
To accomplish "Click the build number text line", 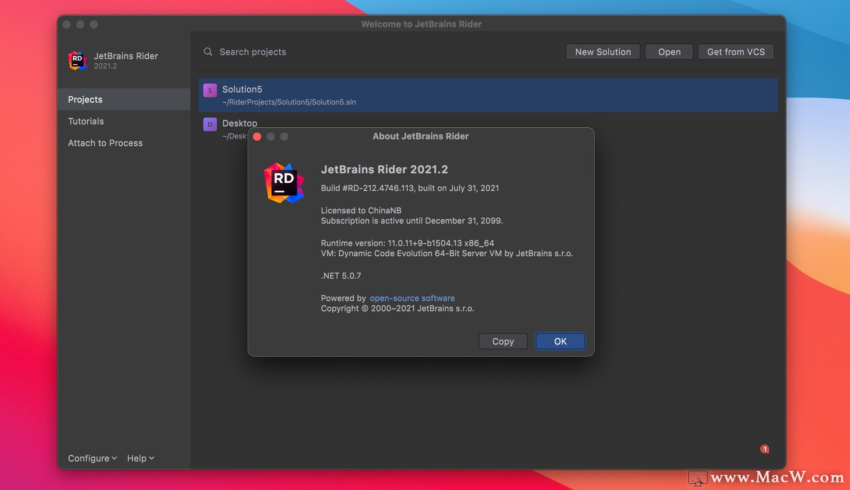I will pyautogui.click(x=410, y=188).
